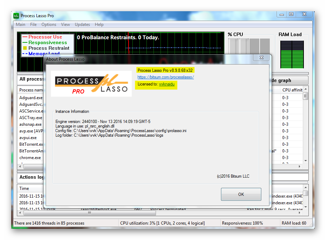This screenshot has height=240, width=326.
Task: Select the BitTorrent.exe process row
Action: click(x=31, y=144)
